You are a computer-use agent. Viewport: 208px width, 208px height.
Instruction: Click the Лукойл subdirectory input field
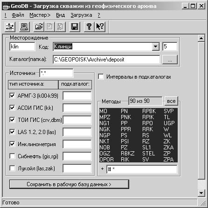[x=77, y=168]
